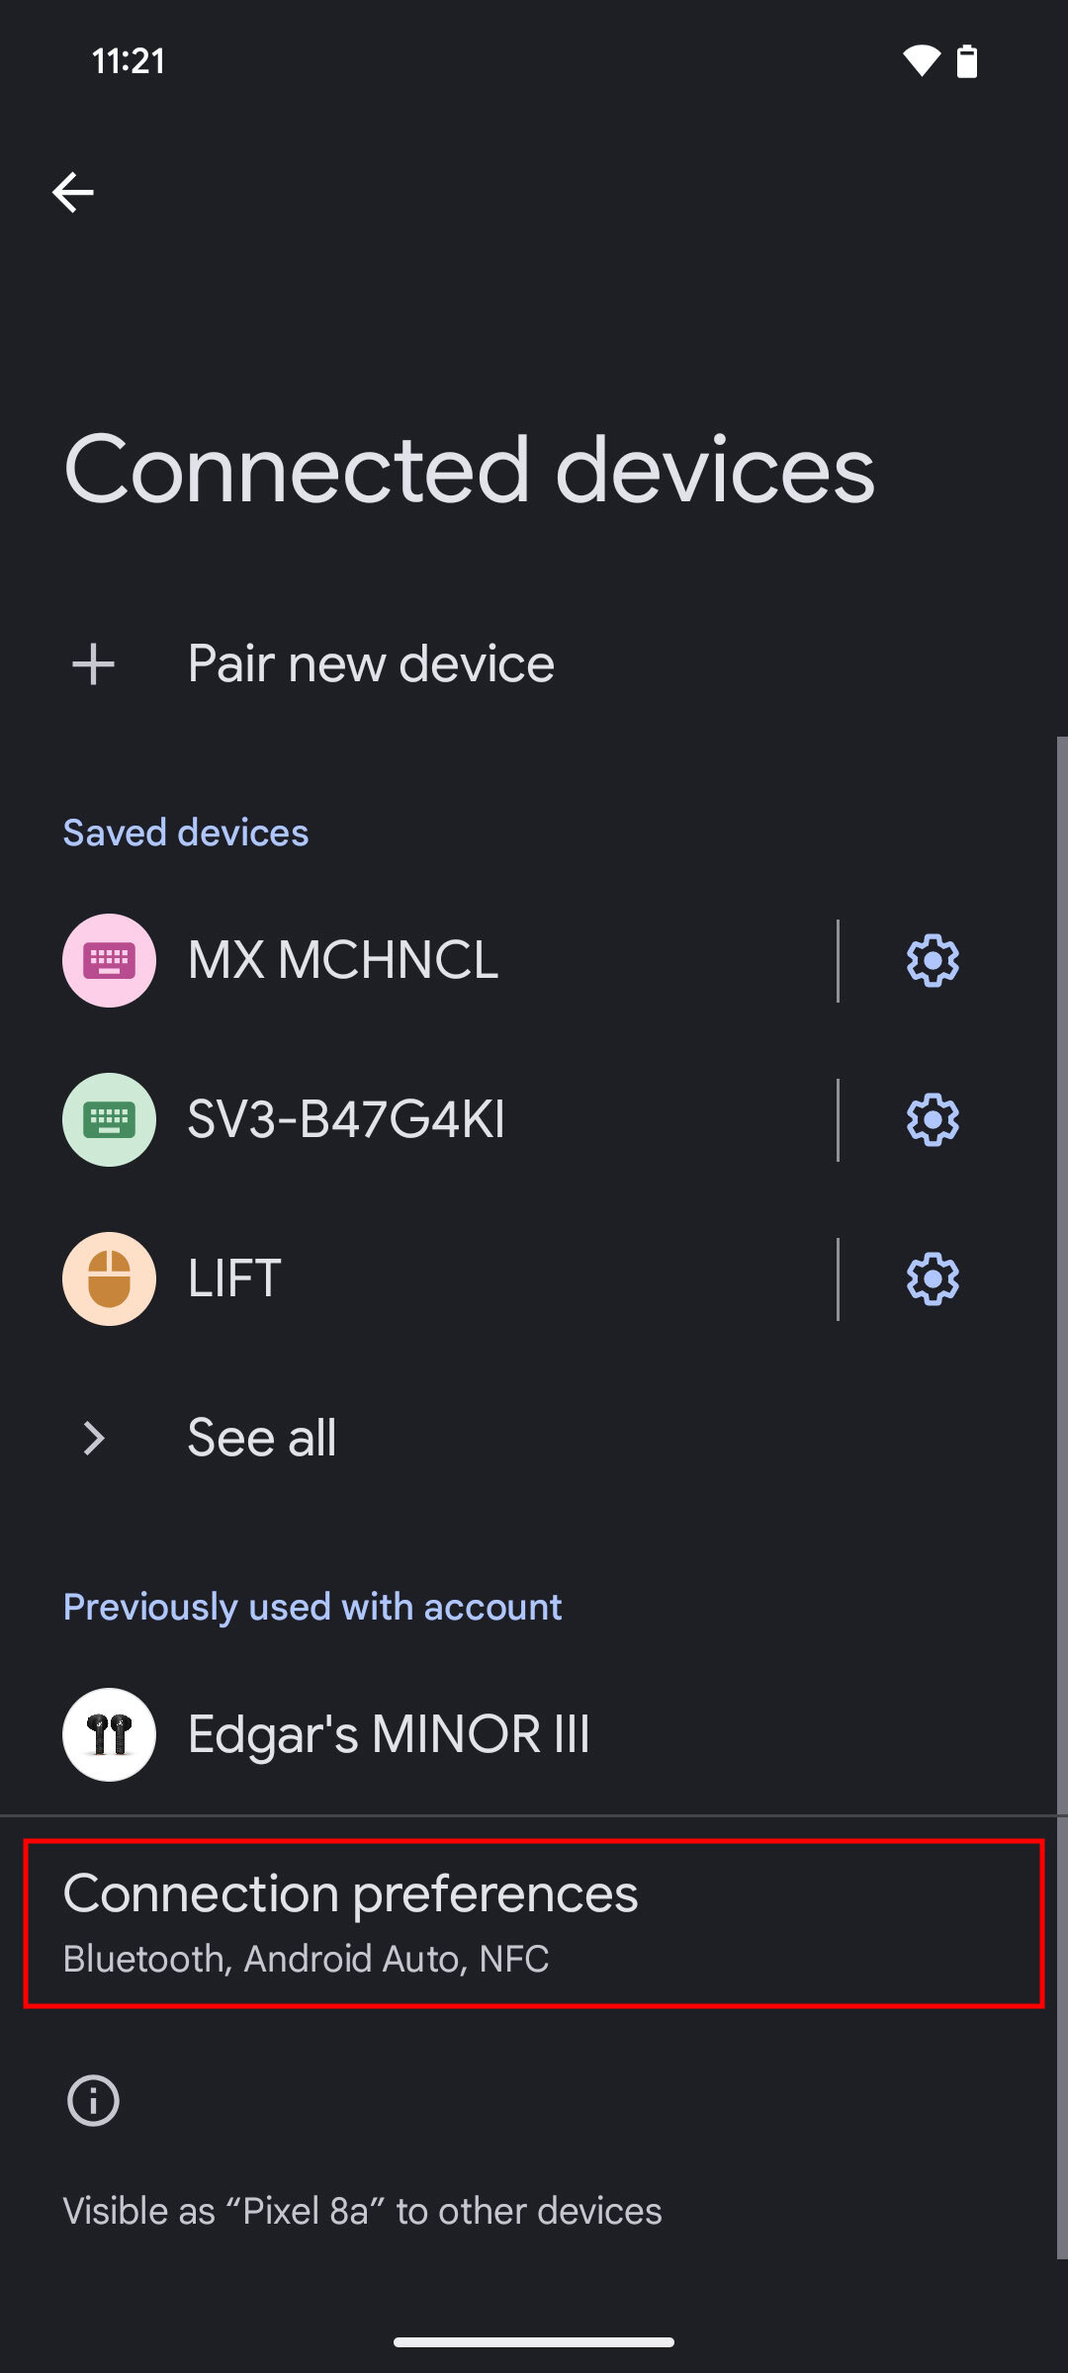Tap the plus icon for pairing
The width and height of the screenshot is (1068, 2373).
tap(94, 664)
